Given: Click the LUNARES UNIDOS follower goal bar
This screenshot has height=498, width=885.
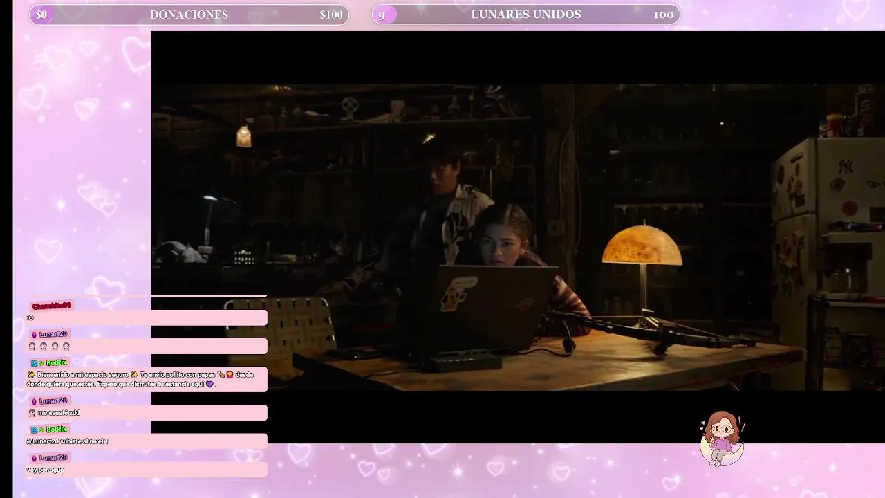Looking at the screenshot, I should pos(525,15).
